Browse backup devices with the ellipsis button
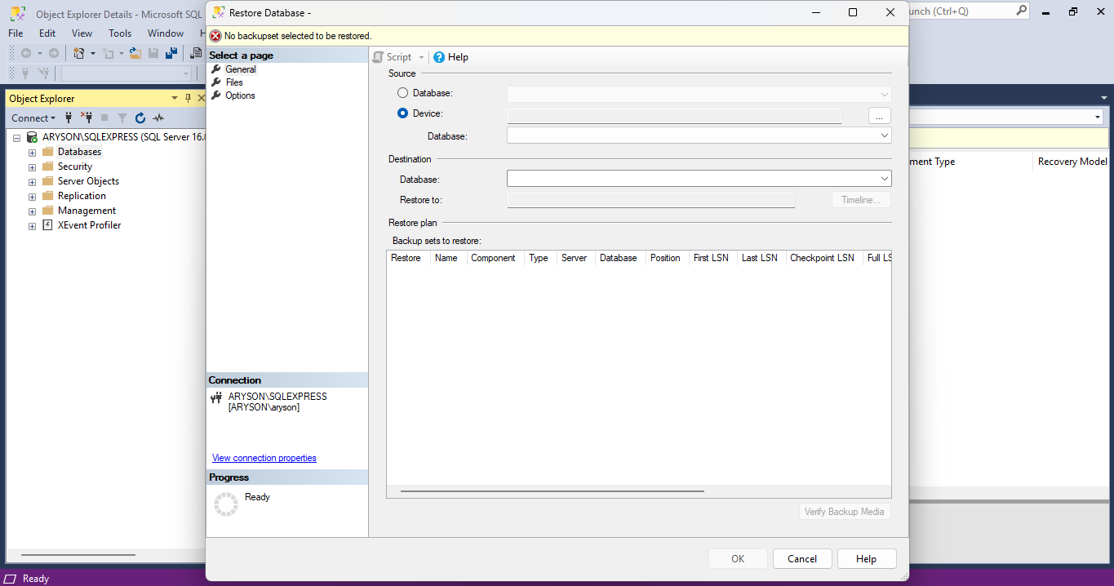The height and width of the screenshot is (586, 1114). click(879, 116)
